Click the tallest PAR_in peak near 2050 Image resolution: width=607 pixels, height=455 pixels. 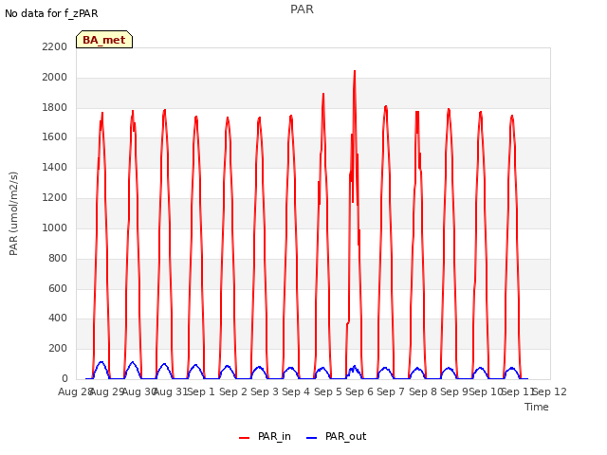355,72
